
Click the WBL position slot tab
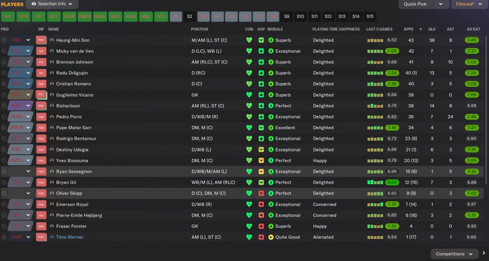pyautogui.click(x=115, y=16)
